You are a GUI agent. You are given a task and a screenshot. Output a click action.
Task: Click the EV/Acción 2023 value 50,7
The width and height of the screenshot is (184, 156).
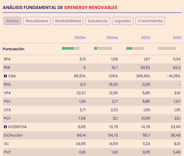tap(146, 135)
